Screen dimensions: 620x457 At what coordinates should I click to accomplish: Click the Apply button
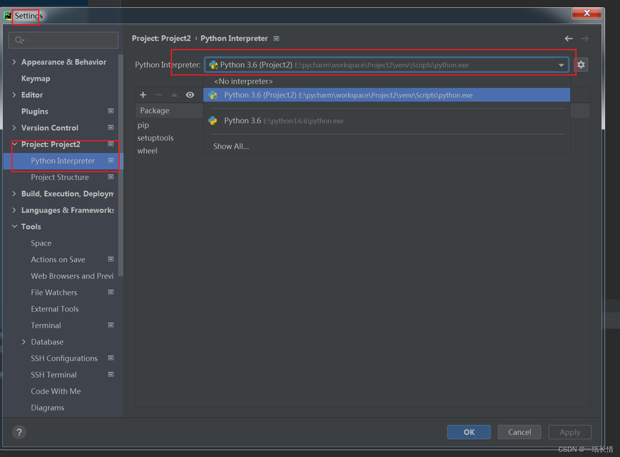click(570, 432)
